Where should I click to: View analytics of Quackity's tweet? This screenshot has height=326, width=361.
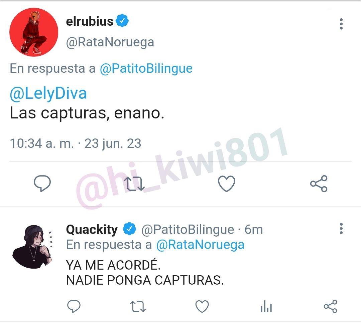tap(266, 306)
